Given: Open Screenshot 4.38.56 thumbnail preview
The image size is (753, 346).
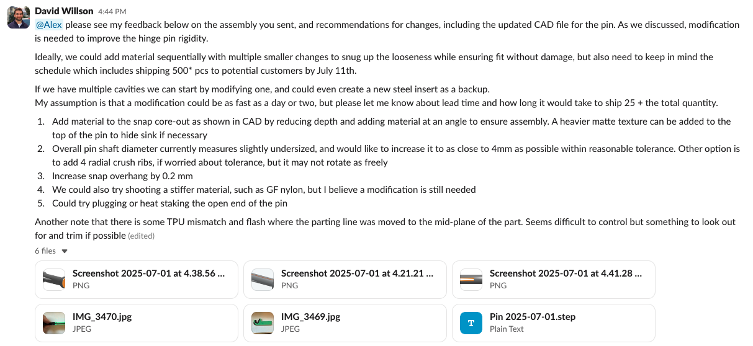Looking at the screenshot, I should coord(54,279).
